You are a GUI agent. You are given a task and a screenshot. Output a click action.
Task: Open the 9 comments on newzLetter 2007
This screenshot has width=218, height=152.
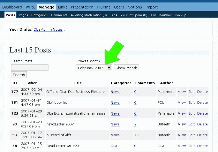coord(135,124)
